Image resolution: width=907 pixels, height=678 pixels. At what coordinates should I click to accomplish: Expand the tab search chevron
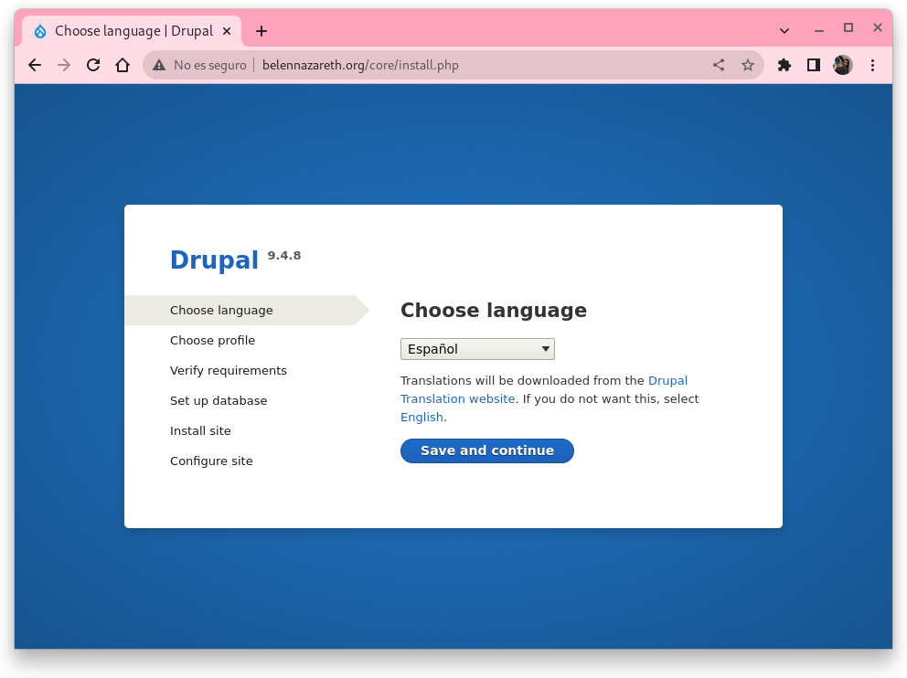(x=784, y=30)
